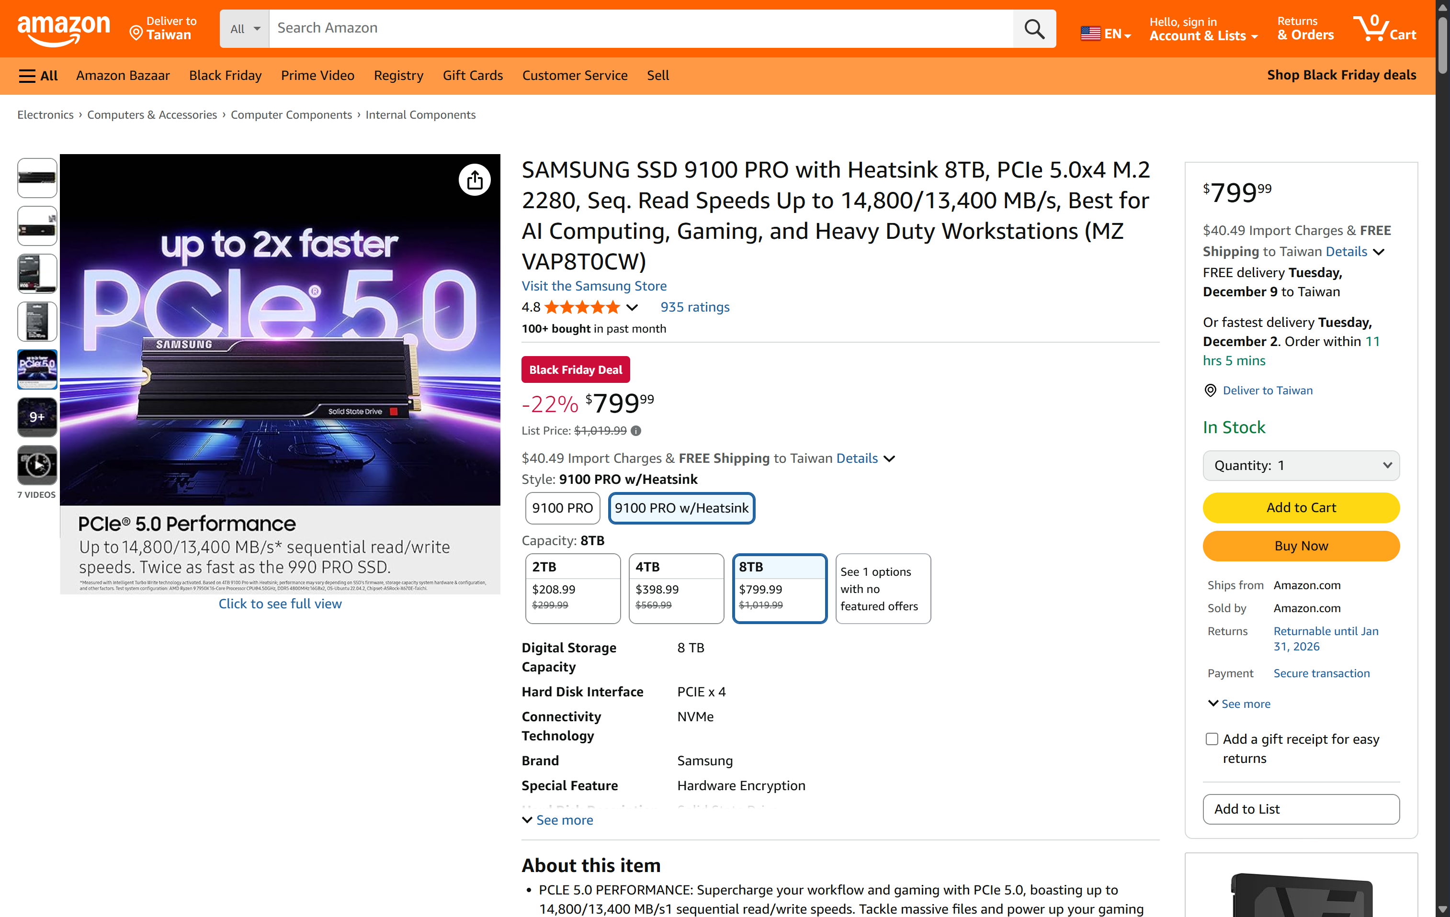Click to see full view link
The image size is (1450, 917).
coord(280,604)
